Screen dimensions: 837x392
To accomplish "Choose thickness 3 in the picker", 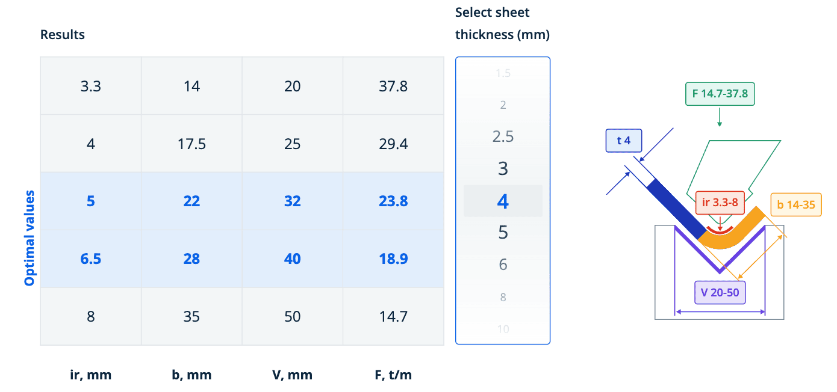I will (x=503, y=168).
